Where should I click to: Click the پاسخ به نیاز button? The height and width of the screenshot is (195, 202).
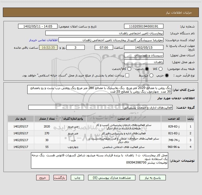153,178
